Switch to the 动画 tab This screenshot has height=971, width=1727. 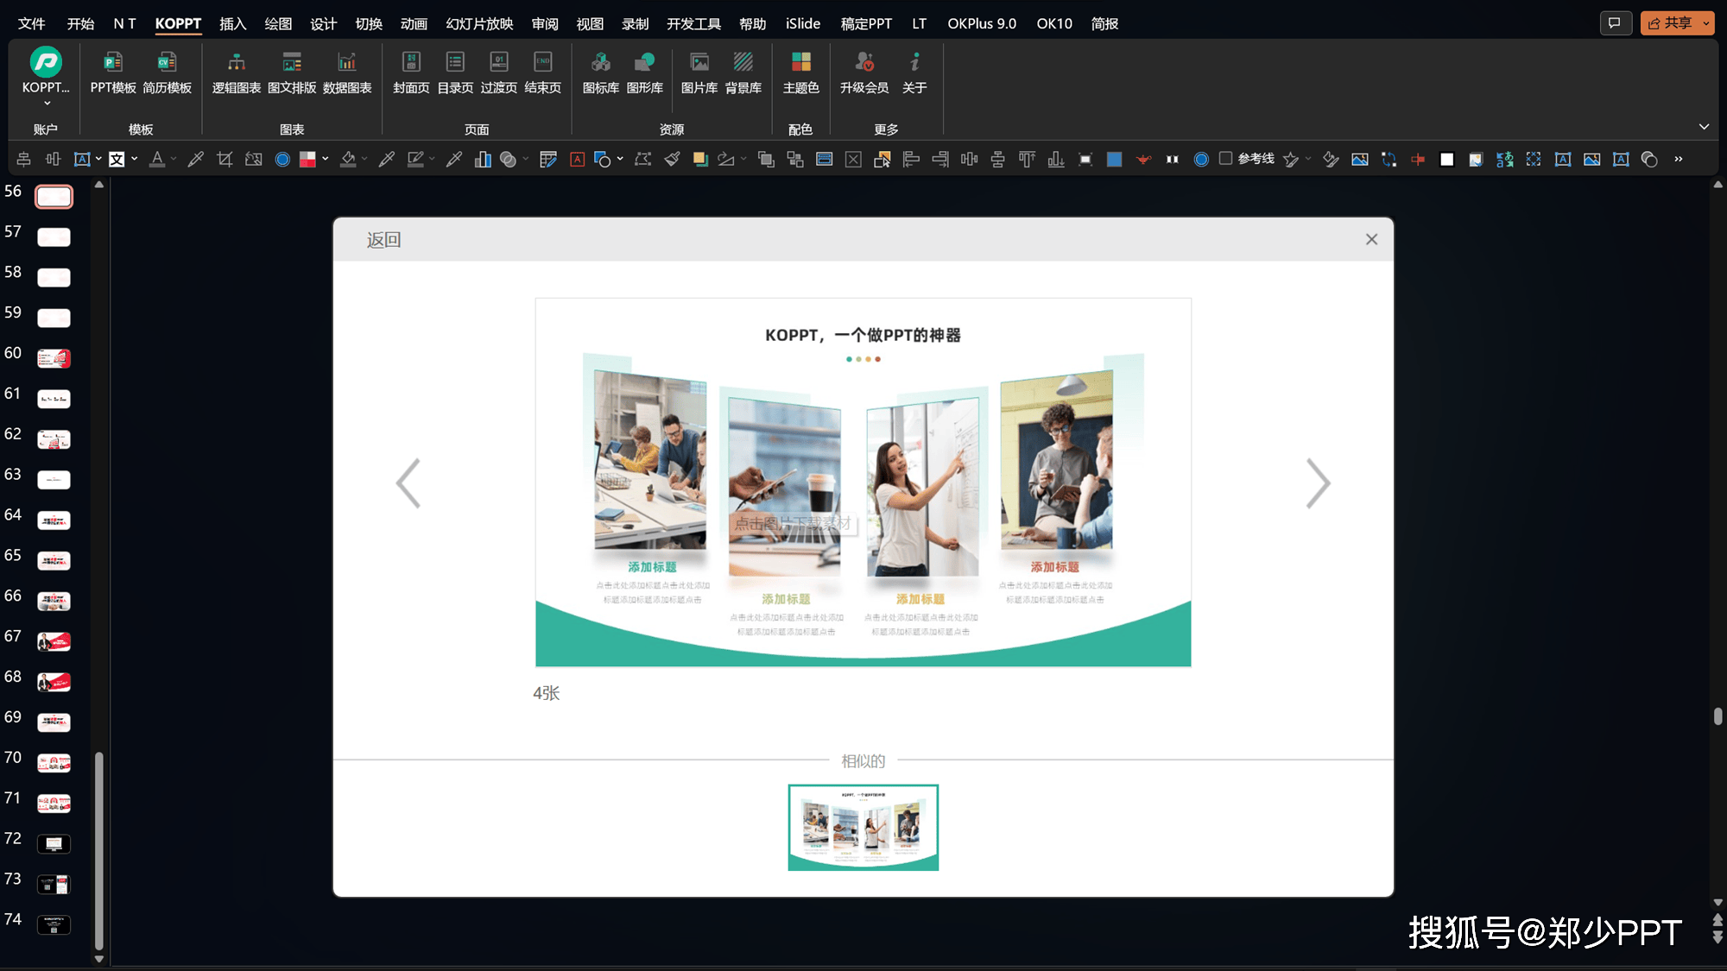414,23
